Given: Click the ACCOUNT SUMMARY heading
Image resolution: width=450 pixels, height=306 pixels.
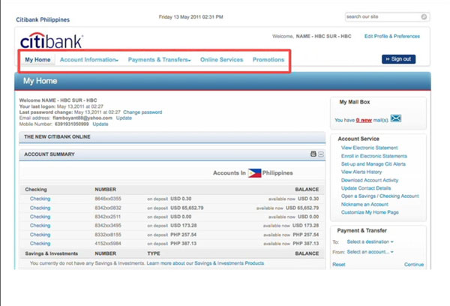Looking at the screenshot, I should [49, 154].
